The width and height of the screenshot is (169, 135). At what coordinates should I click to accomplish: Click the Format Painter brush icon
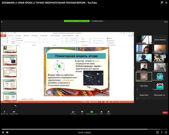click(7, 43)
